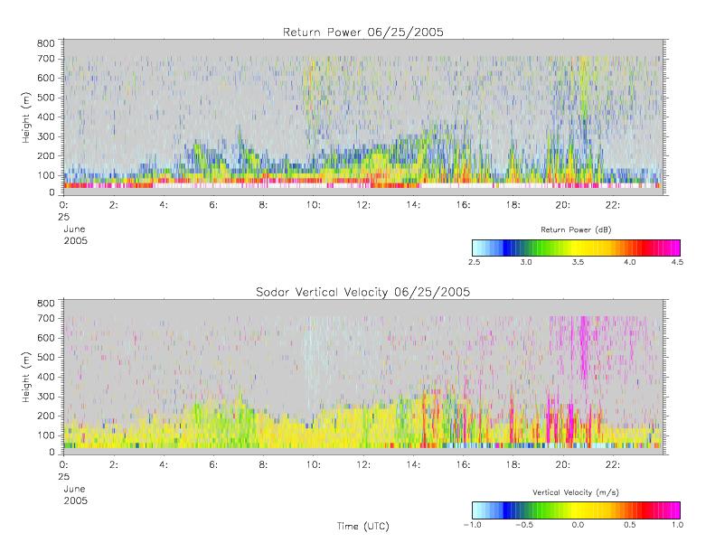Click the 'Return Power 06/25/2005' chart title
The width and height of the screenshot is (715, 552).
363,32
